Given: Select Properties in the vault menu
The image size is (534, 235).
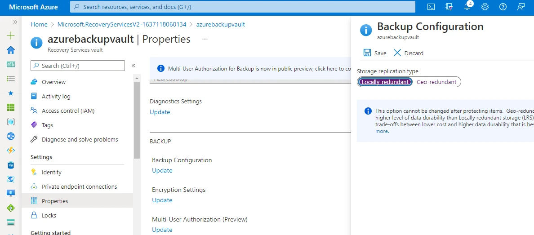Looking at the screenshot, I should [77, 201].
